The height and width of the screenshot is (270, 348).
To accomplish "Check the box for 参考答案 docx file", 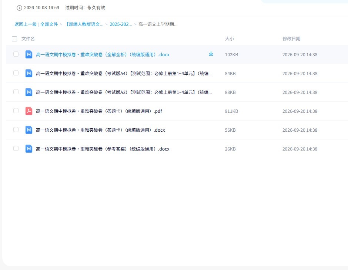I will coord(16,148).
